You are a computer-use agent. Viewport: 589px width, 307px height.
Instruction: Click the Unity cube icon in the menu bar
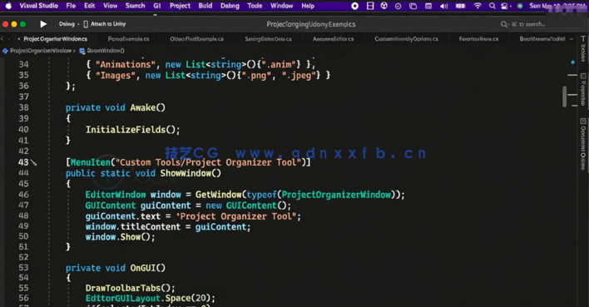click(384, 6)
